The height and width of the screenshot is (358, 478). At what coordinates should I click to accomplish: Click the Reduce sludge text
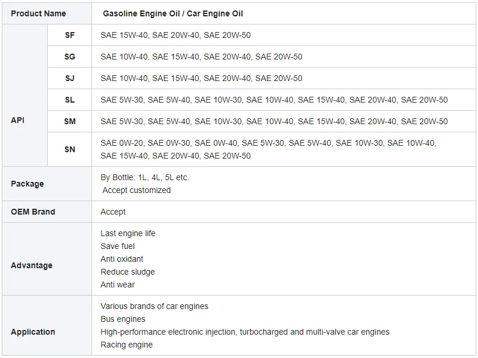coord(128,272)
